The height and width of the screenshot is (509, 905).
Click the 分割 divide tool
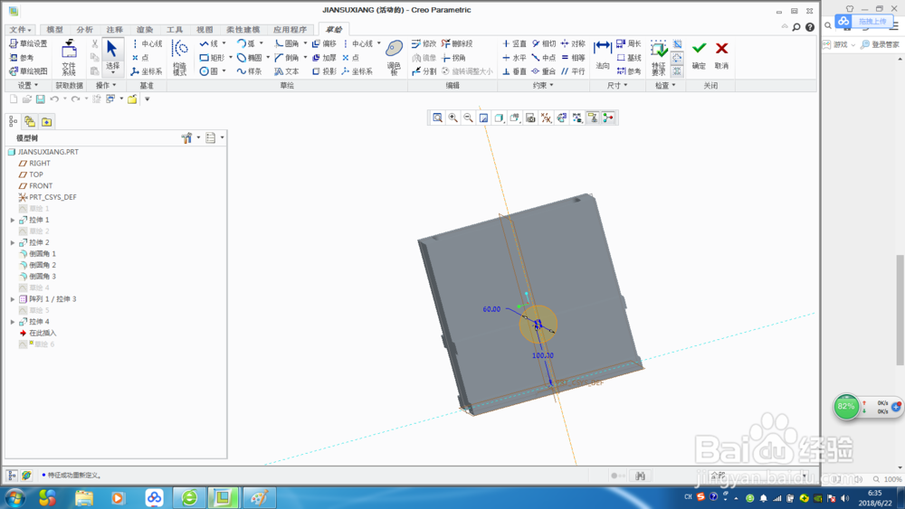coord(424,71)
